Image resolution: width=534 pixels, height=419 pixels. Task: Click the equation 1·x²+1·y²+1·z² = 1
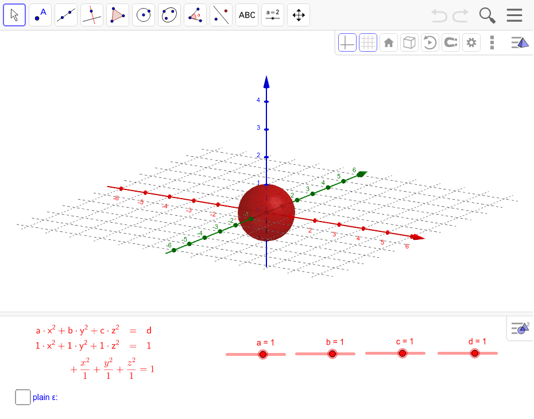(94, 346)
